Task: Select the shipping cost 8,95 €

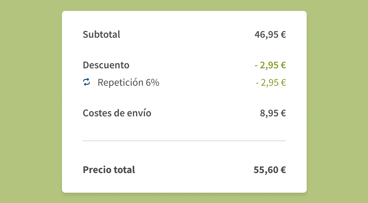Action: click(x=273, y=113)
